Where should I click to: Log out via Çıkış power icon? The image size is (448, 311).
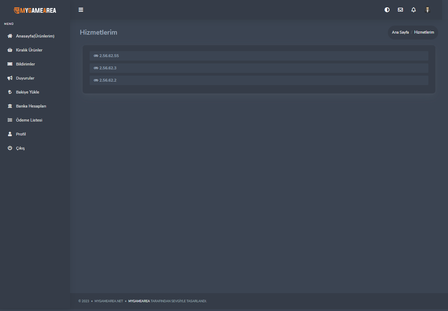point(10,148)
